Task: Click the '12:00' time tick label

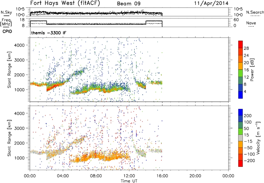Action: tap(129, 176)
